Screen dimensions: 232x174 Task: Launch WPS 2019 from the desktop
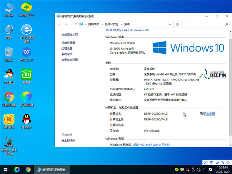[x=26, y=54]
